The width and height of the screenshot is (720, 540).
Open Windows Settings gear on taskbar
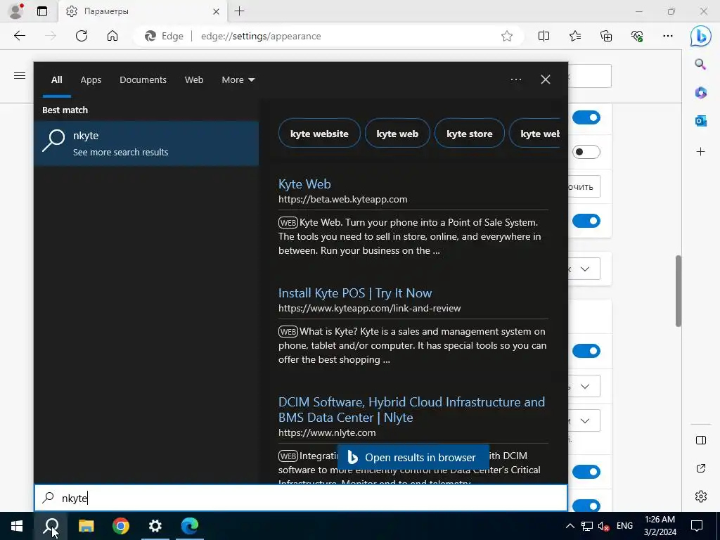point(155,526)
